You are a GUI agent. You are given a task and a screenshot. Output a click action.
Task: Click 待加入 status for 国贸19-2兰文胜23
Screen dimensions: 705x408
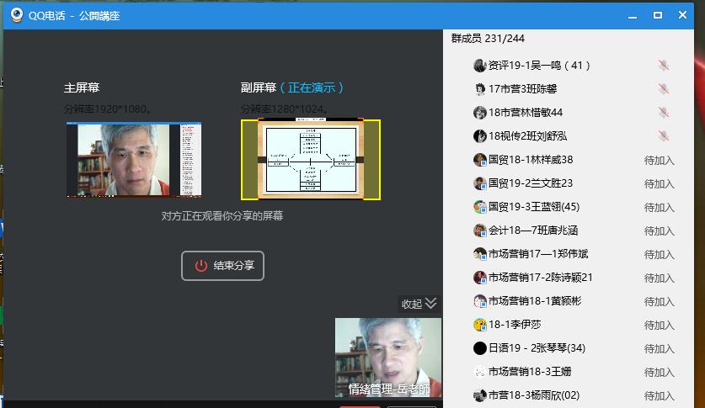[x=659, y=183]
